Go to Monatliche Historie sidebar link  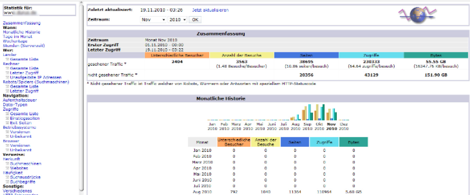[x=21, y=32]
